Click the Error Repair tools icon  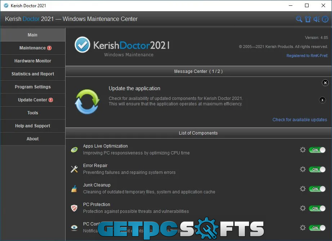tap(74, 169)
